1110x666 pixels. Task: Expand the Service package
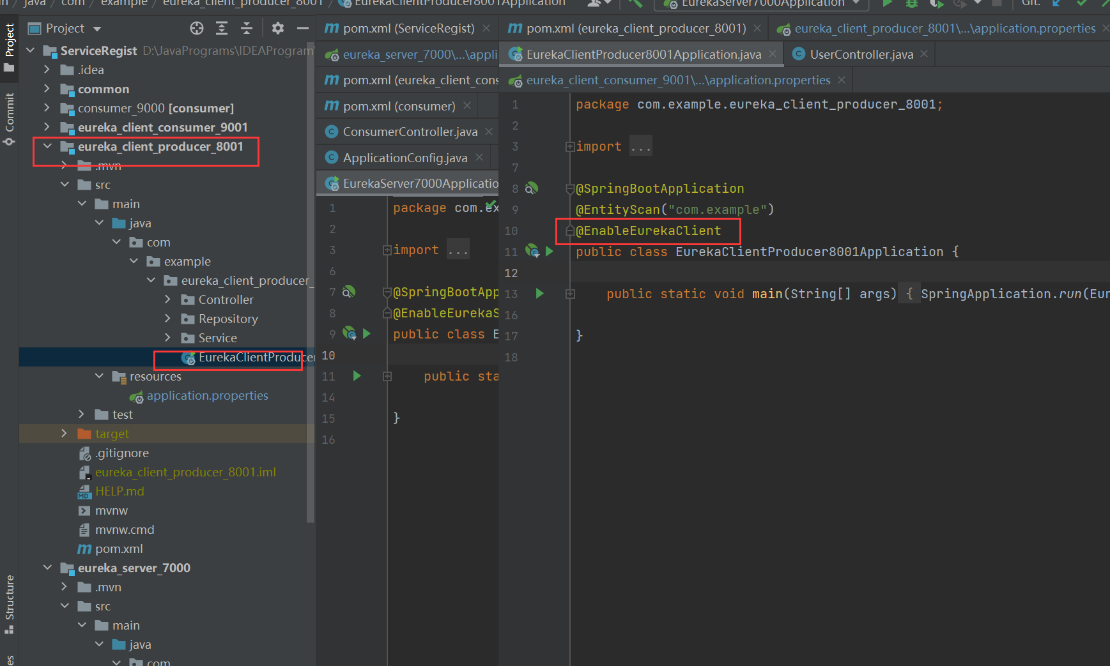(x=168, y=337)
